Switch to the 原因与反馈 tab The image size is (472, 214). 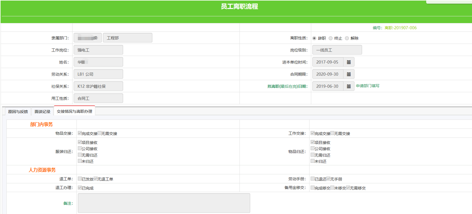click(x=18, y=112)
